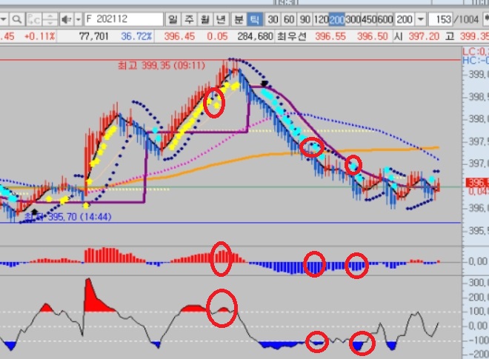Choose the 30 tick interval
The width and height of the screenshot is (489, 359).
[x=273, y=20]
